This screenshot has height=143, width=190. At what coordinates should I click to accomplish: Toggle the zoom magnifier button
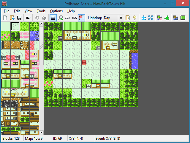60,18
